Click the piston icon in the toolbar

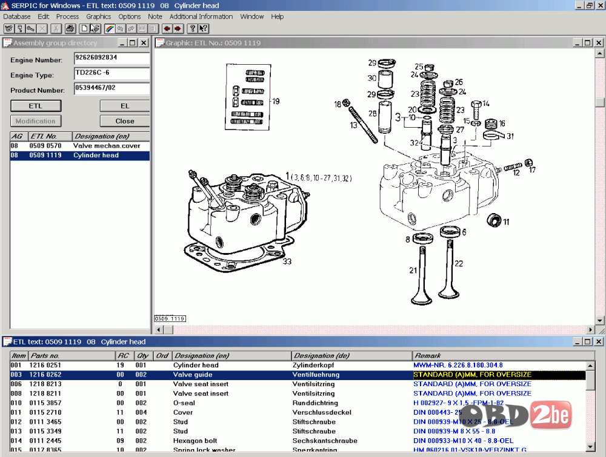20,28
